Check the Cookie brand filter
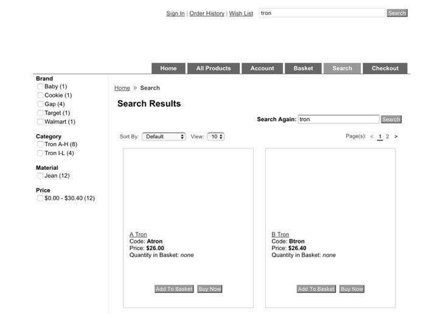This screenshot has width=438, height=314. coord(40,96)
